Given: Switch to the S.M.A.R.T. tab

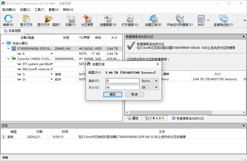Looking at the screenshot, I should click(x=155, y=118).
